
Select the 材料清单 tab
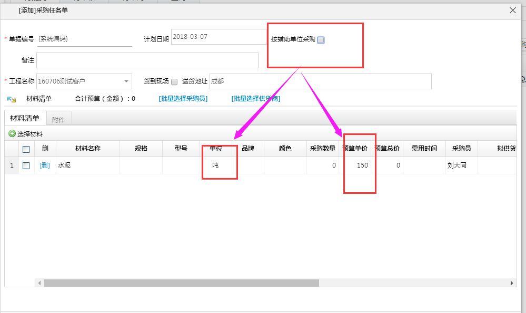(x=25, y=119)
